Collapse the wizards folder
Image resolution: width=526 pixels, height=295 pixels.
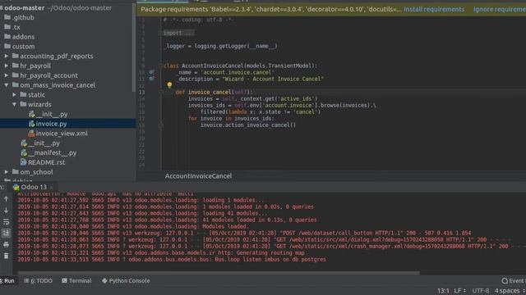[x=15, y=105]
